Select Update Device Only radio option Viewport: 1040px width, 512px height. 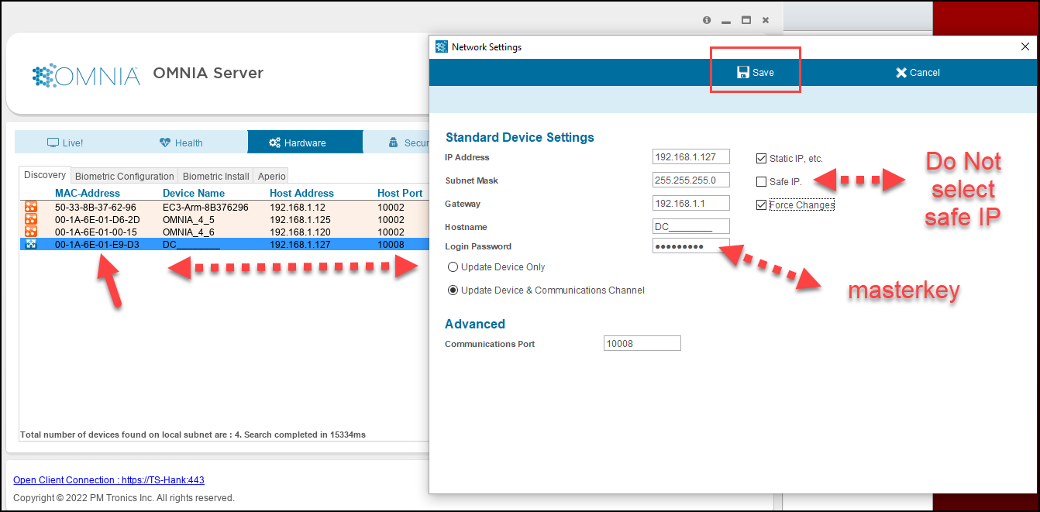click(453, 267)
